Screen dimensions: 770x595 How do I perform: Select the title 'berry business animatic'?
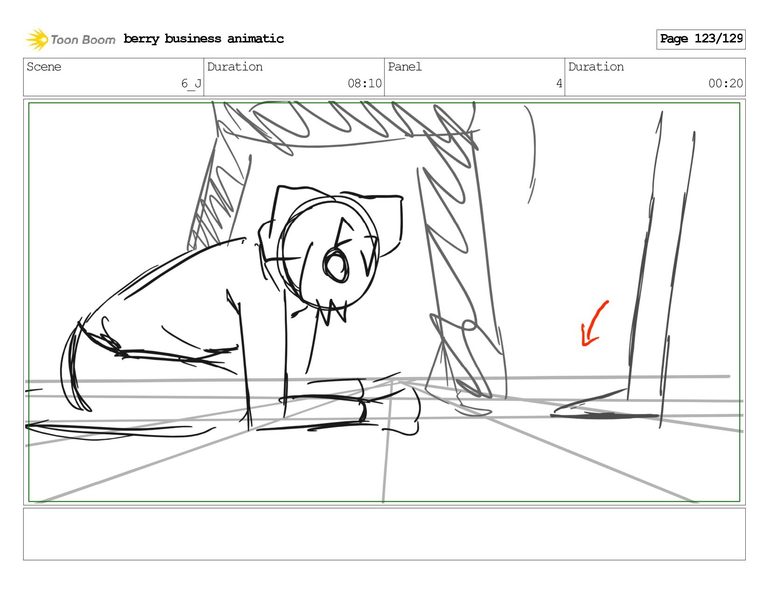pyautogui.click(x=203, y=39)
